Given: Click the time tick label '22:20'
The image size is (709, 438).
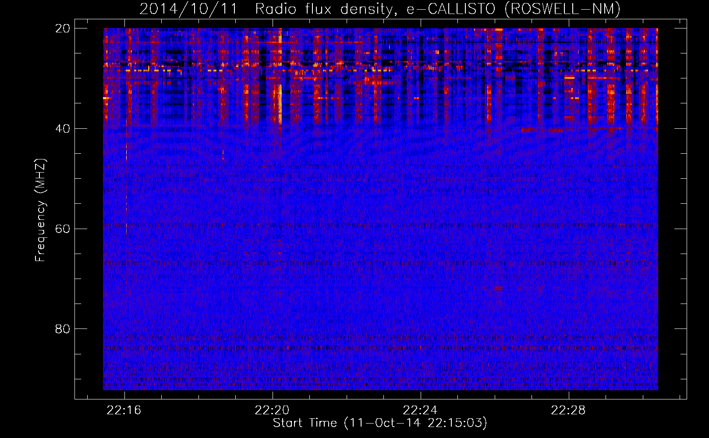Looking at the screenshot, I should point(272,410).
